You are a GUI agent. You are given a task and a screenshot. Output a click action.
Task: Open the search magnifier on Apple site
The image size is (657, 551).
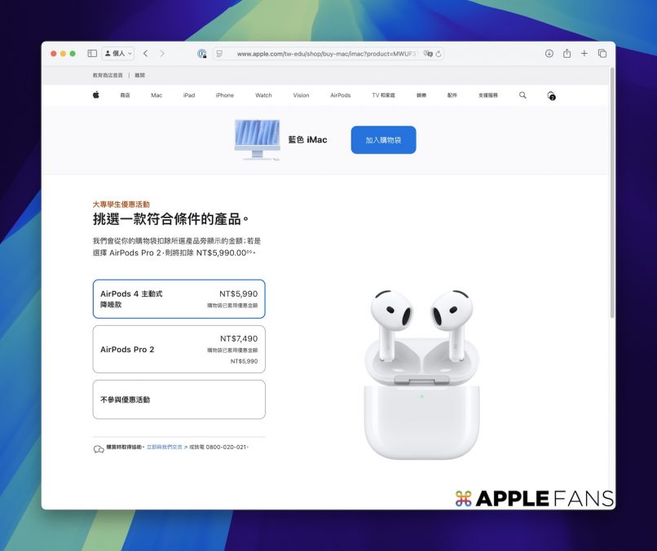pyautogui.click(x=523, y=95)
